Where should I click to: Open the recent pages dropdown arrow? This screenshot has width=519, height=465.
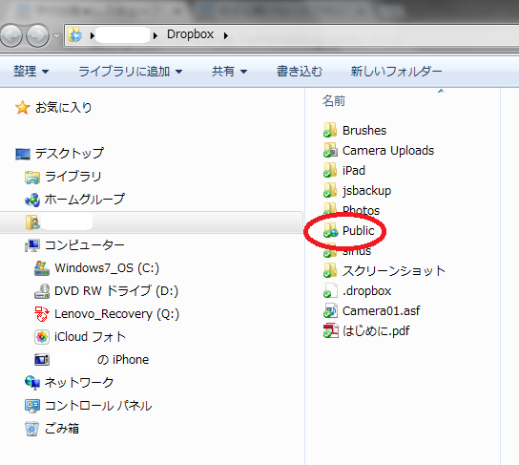click(56, 35)
